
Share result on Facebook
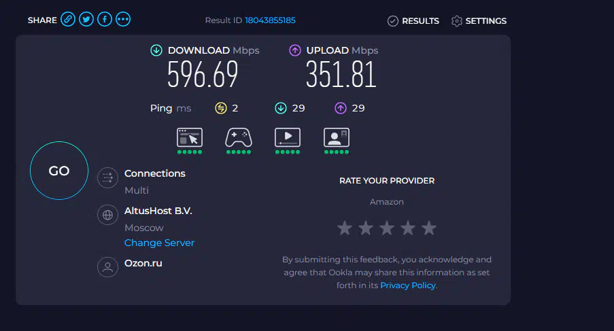pos(105,20)
